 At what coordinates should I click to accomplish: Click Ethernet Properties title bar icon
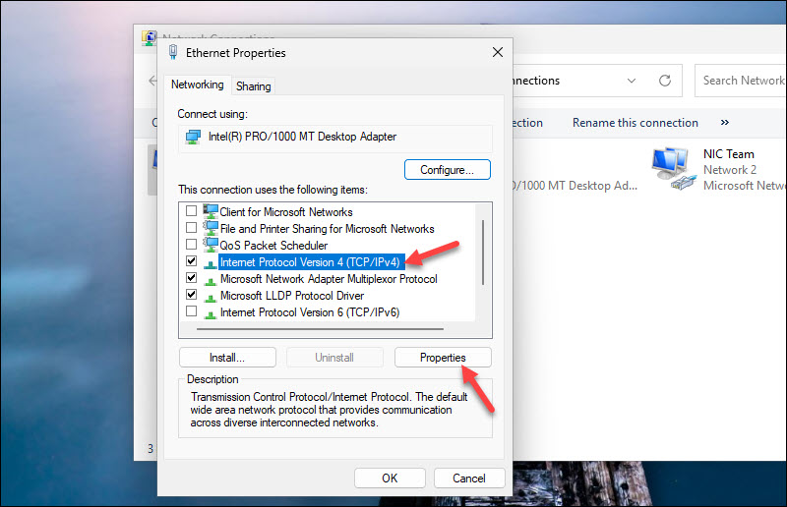[x=173, y=52]
